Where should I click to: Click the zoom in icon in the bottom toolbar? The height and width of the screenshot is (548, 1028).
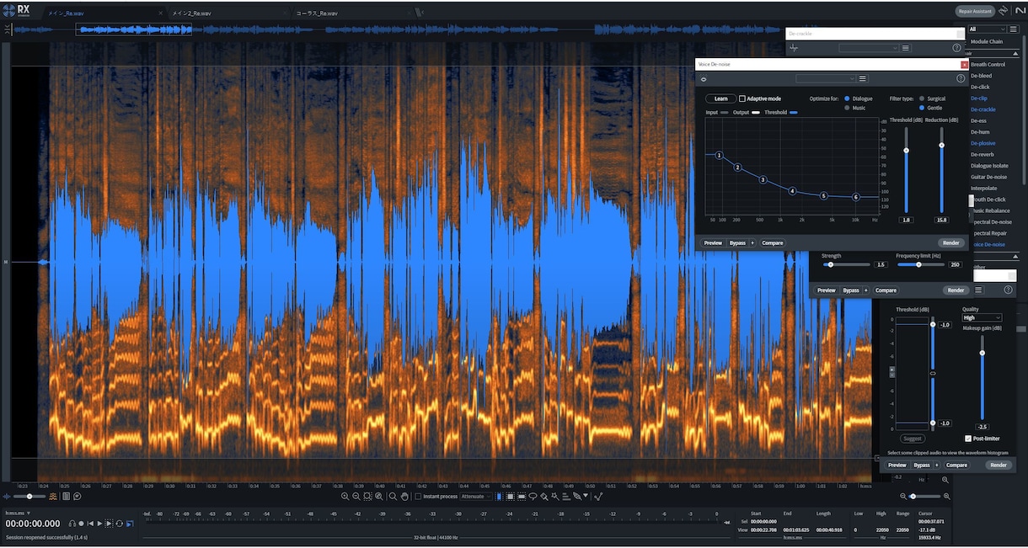coord(345,497)
